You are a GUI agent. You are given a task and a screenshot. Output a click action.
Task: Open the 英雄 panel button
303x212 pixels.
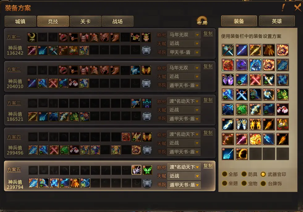click(277, 21)
